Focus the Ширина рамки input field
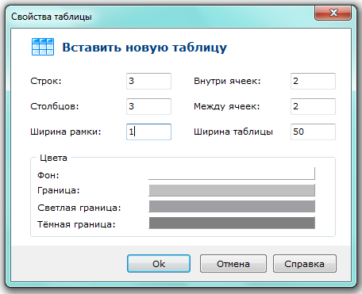 pyautogui.click(x=148, y=132)
